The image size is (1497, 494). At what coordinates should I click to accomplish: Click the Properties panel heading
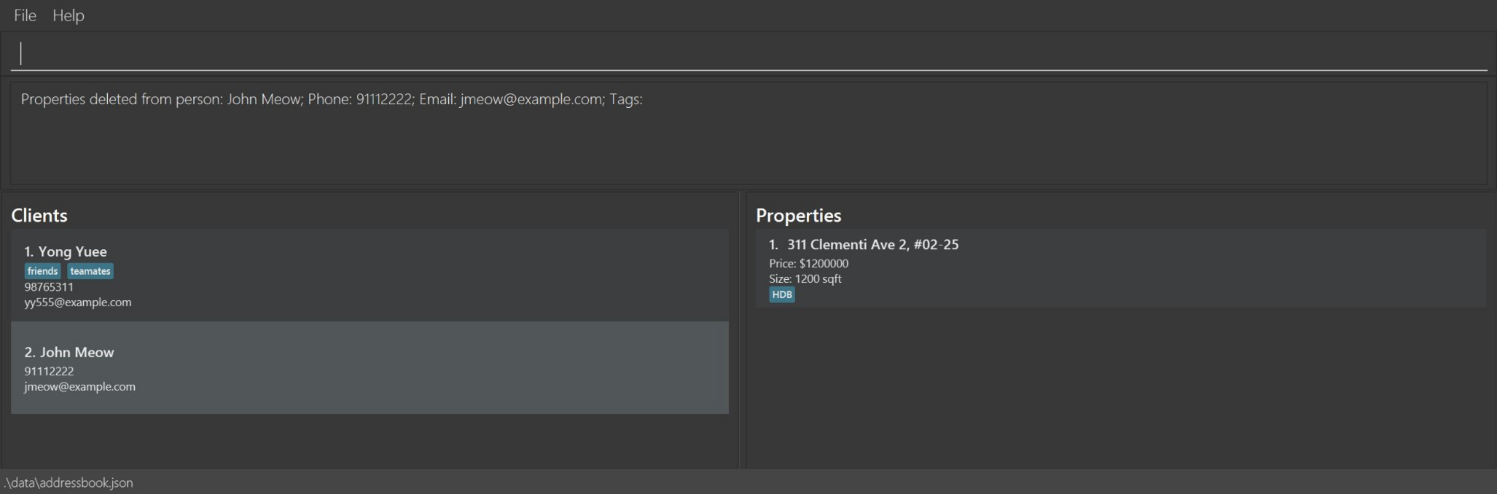point(798,215)
